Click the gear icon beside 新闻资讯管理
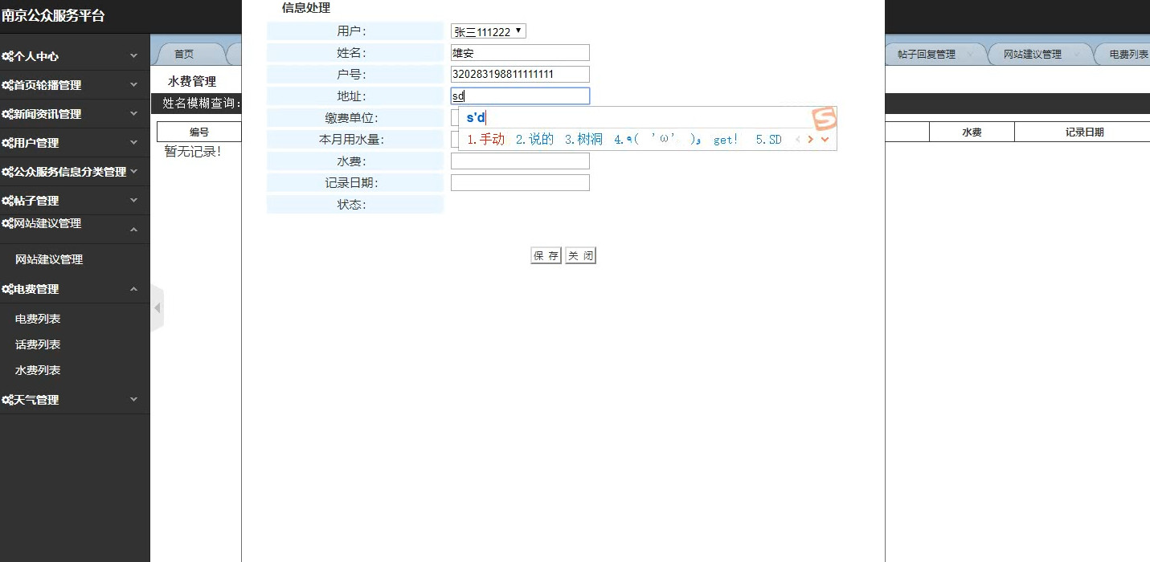Image resolution: width=1150 pixels, height=562 pixels. 7,114
